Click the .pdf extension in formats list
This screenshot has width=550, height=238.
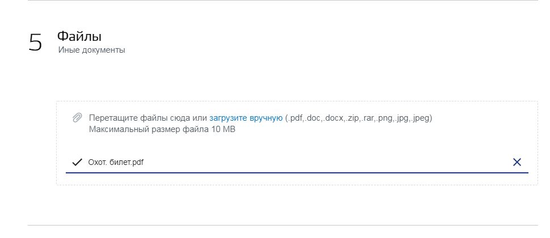pos(295,118)
